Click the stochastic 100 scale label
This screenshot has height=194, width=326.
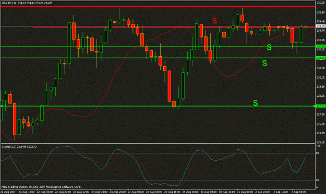pos(318,146)
